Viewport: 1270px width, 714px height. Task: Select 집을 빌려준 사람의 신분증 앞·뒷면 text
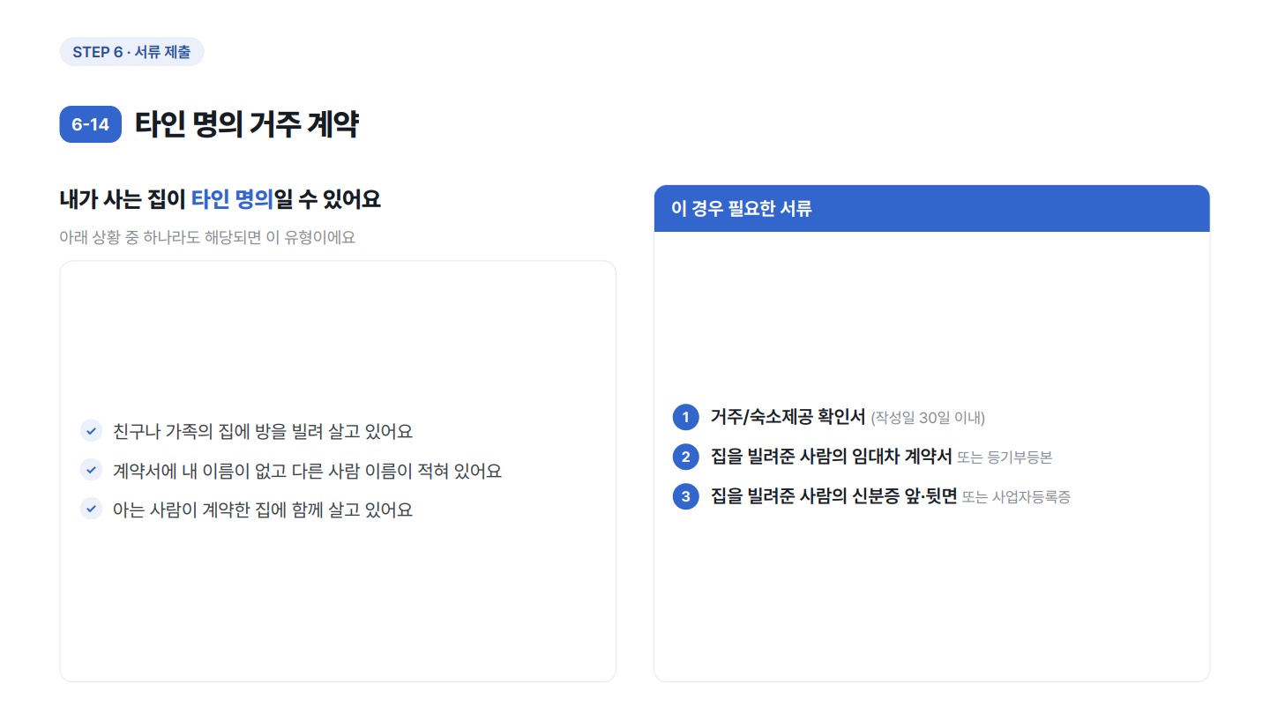(x=833, y=496)
